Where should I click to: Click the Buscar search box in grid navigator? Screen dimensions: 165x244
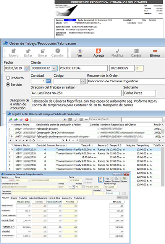point(49,140)
